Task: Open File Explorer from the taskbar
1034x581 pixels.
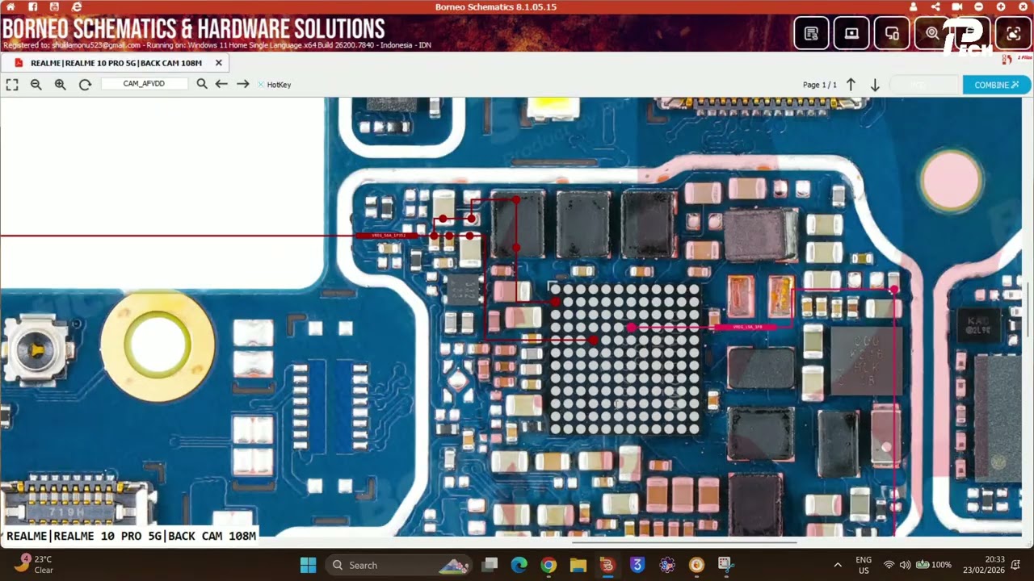Action: point(578,565)
